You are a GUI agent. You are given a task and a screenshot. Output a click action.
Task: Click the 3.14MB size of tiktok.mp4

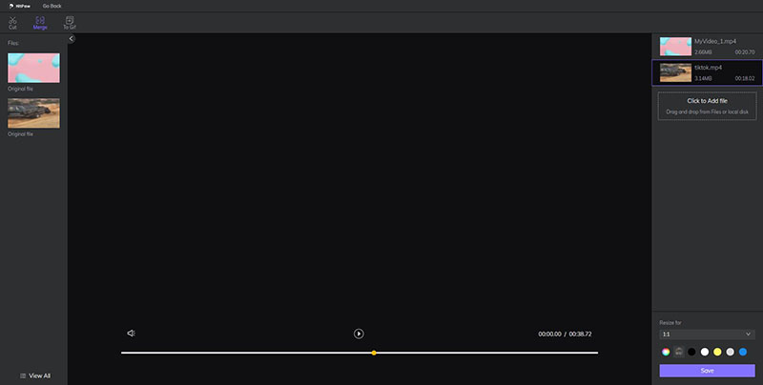(x=703, y=78)
